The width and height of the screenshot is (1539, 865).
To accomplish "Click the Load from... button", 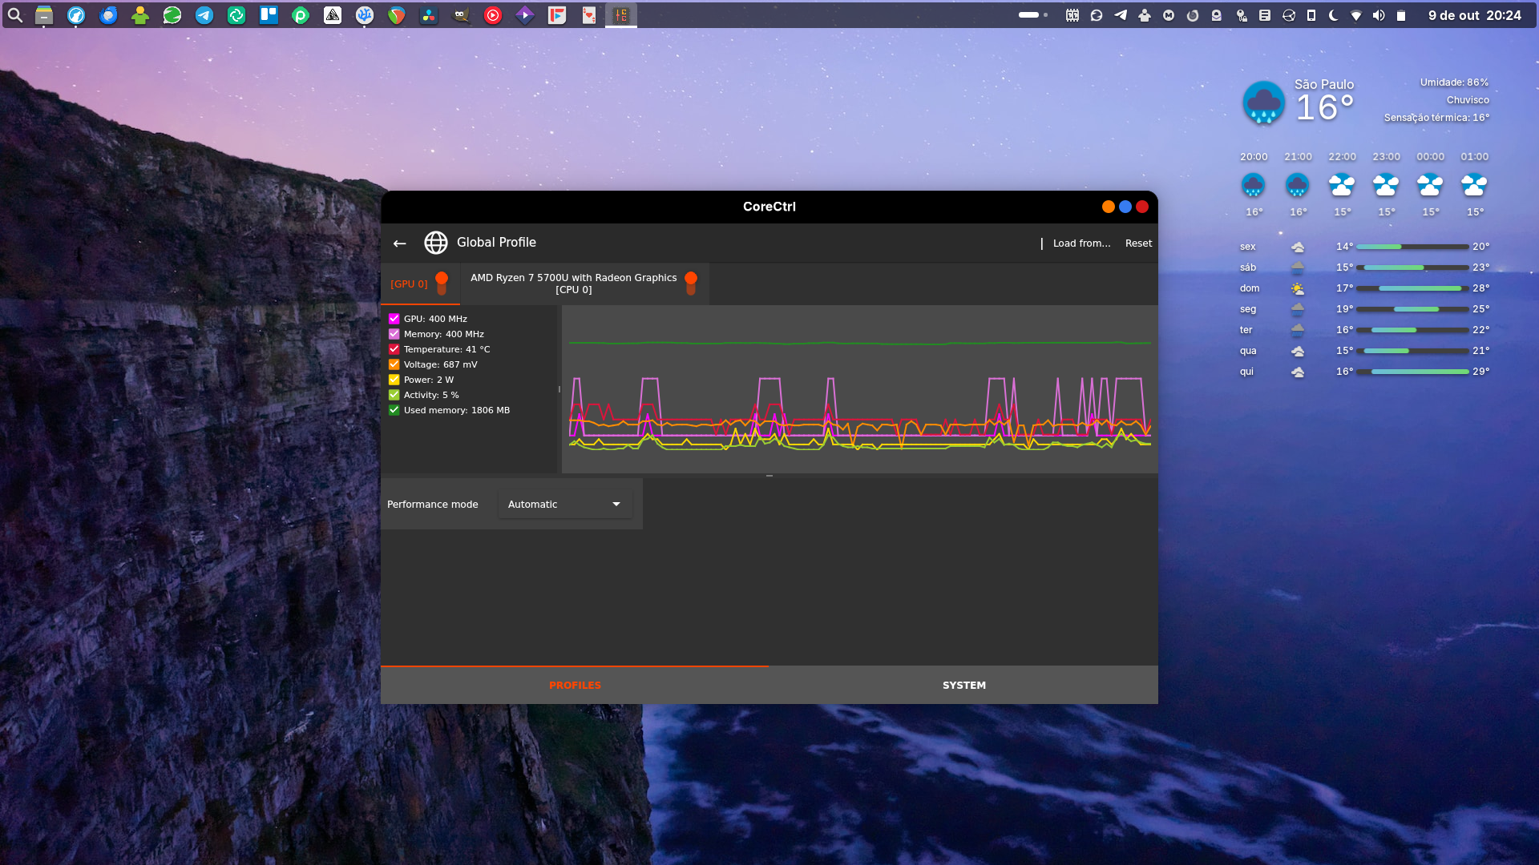I will pyautogui.click(x=1081, y=243).
